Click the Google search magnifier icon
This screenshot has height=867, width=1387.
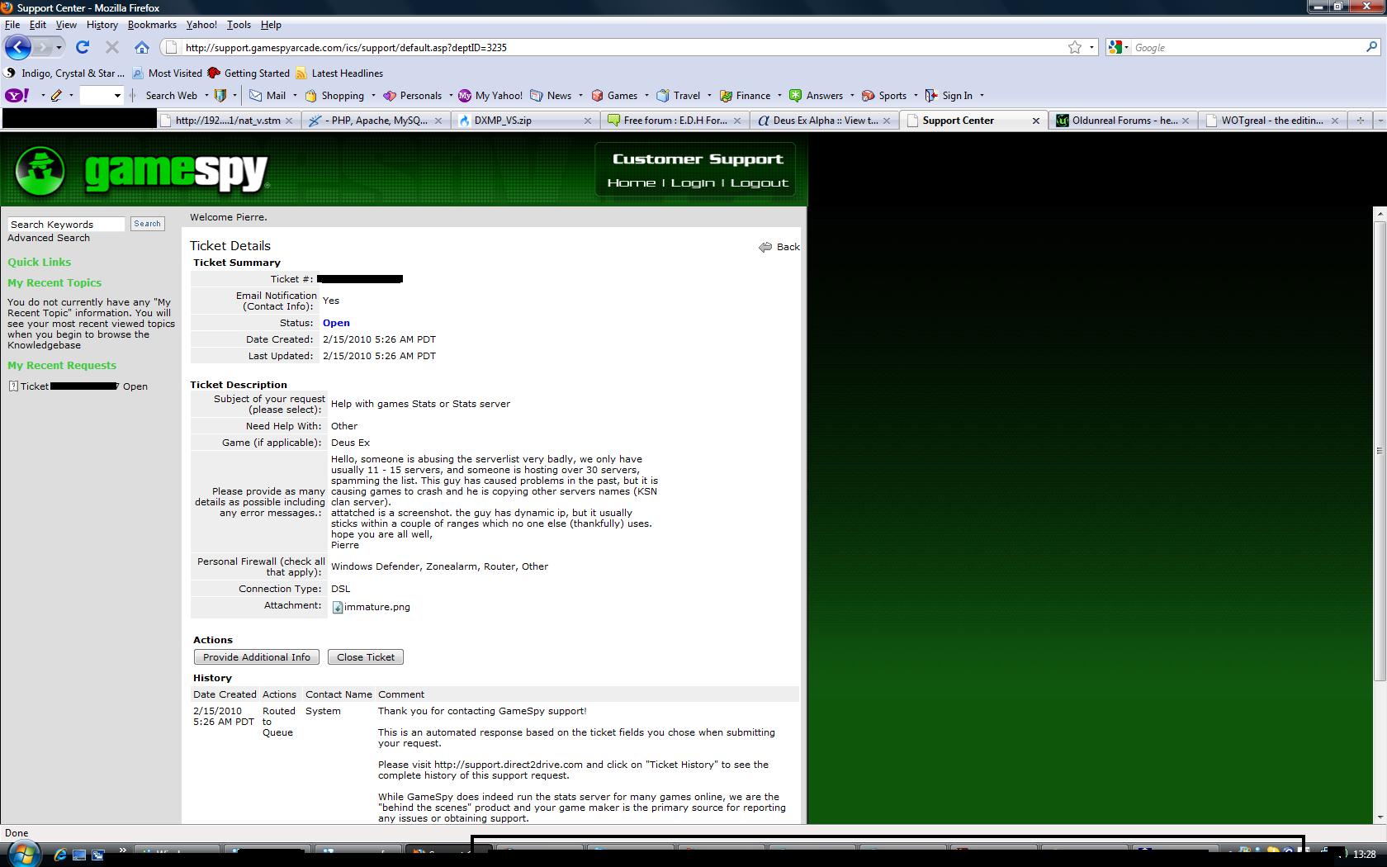pos(1371,47)
